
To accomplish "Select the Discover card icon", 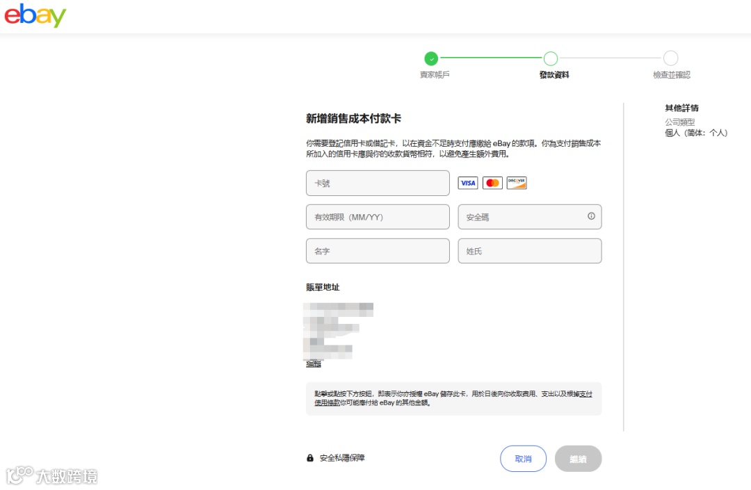I will pos(517,183).
